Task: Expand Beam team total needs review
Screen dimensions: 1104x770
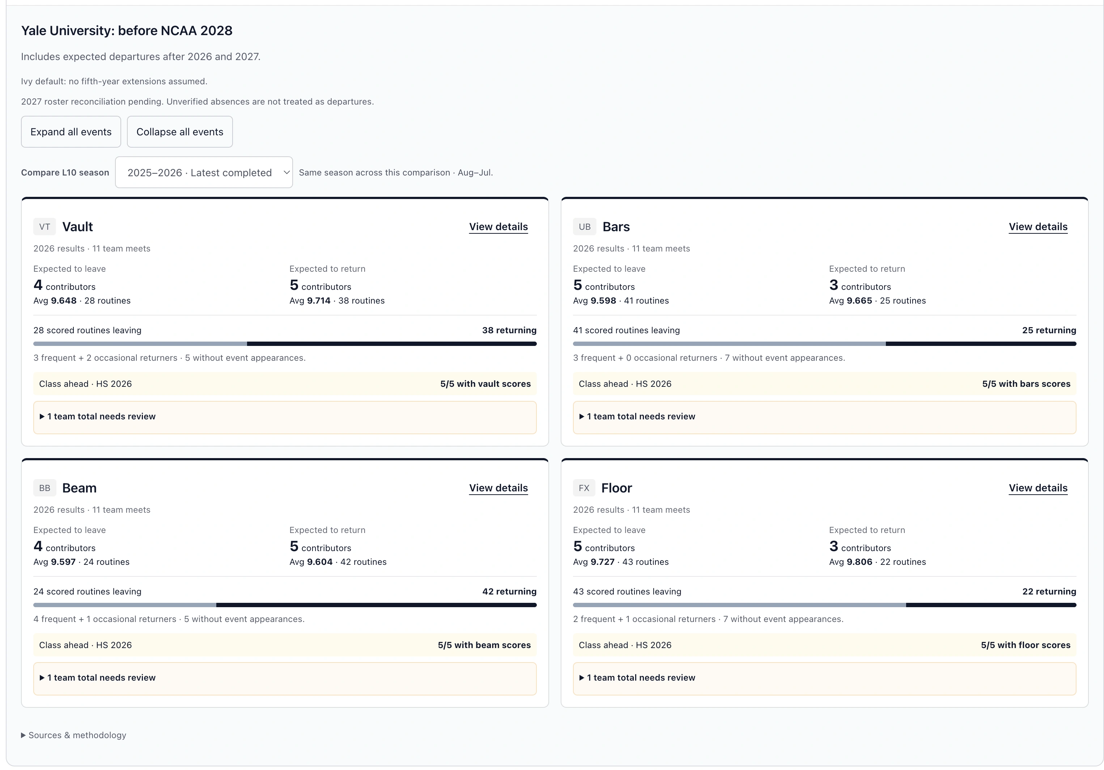Action: 285,678
